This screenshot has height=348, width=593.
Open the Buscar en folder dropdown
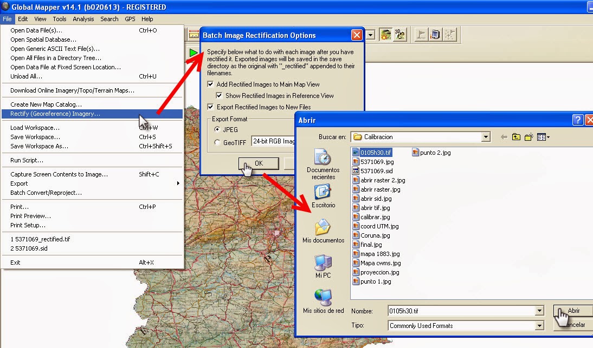[x=486, y=137]
